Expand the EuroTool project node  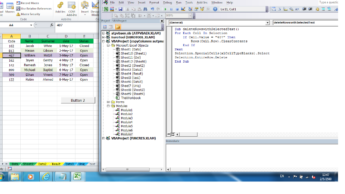coord(103,37)
